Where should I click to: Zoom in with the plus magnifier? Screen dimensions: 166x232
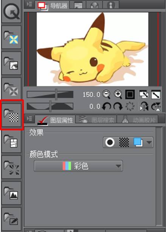click(x=118, y=94)
